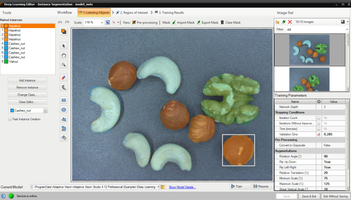
Task: Select the arrow pointer tool
Action: [x=64, y=46]
